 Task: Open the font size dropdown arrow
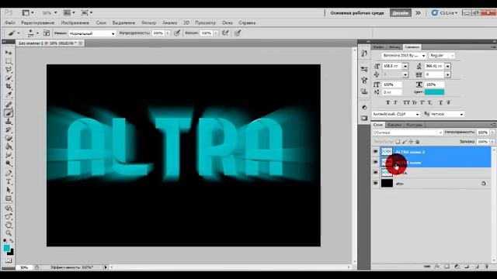click(405, 66)
